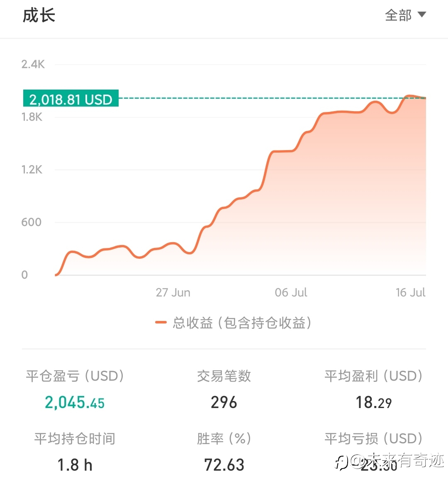Image resolution: width=448 pixels, height=486 pixels.
Task: Select the 交易笔数 value 296
Action: (224, 402)
